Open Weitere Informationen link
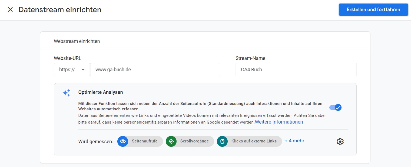 (x=279, y=122)
